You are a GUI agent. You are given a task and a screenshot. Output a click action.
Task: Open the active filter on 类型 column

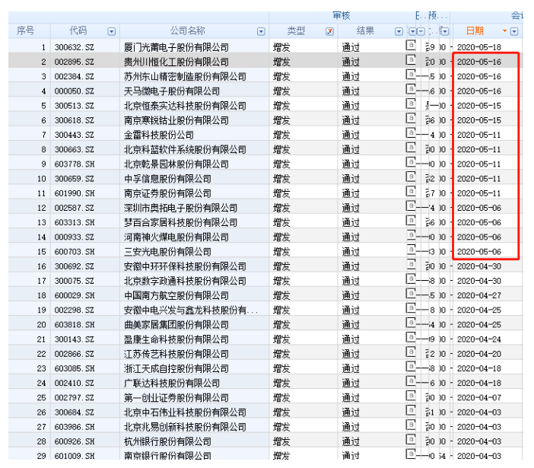tap(329, 31)
